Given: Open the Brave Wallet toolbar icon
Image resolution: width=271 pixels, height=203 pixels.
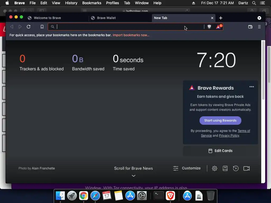Looking at the screenshot, I should point(250,27).
